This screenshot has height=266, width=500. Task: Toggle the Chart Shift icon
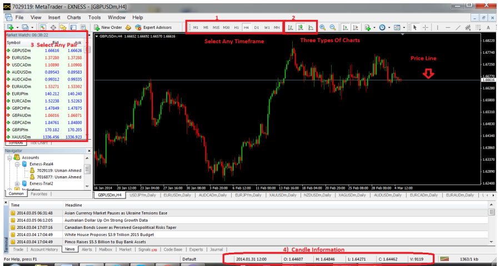(x=355, y=28)
